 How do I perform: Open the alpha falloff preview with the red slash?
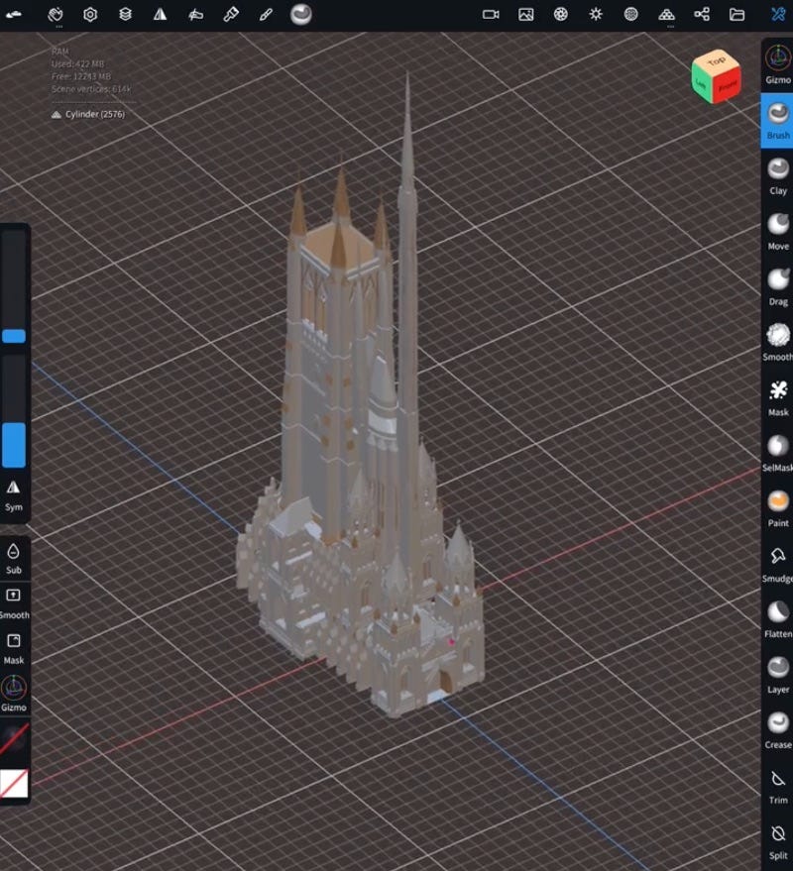13,740
